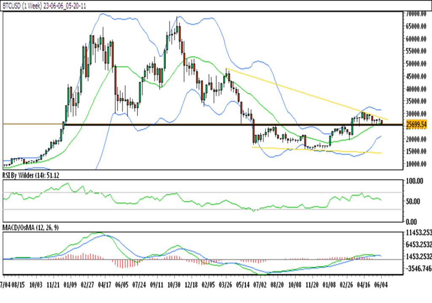432x303 pixels.
Task: Click the 01/08 date on time axis
Action: (x=329, y=285)
